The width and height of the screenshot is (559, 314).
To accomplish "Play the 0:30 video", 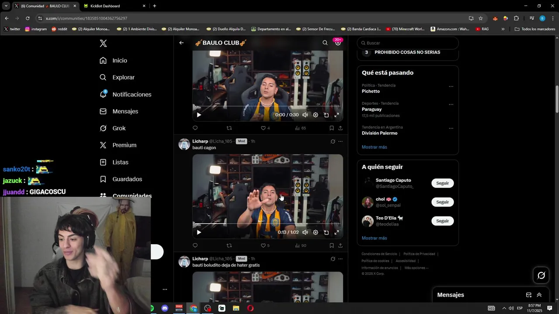I will (x=199, y=115).
